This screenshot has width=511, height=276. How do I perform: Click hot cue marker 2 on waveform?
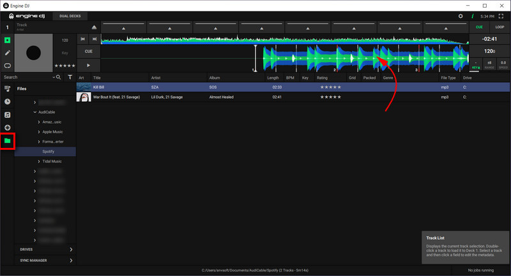click(335, 70)
